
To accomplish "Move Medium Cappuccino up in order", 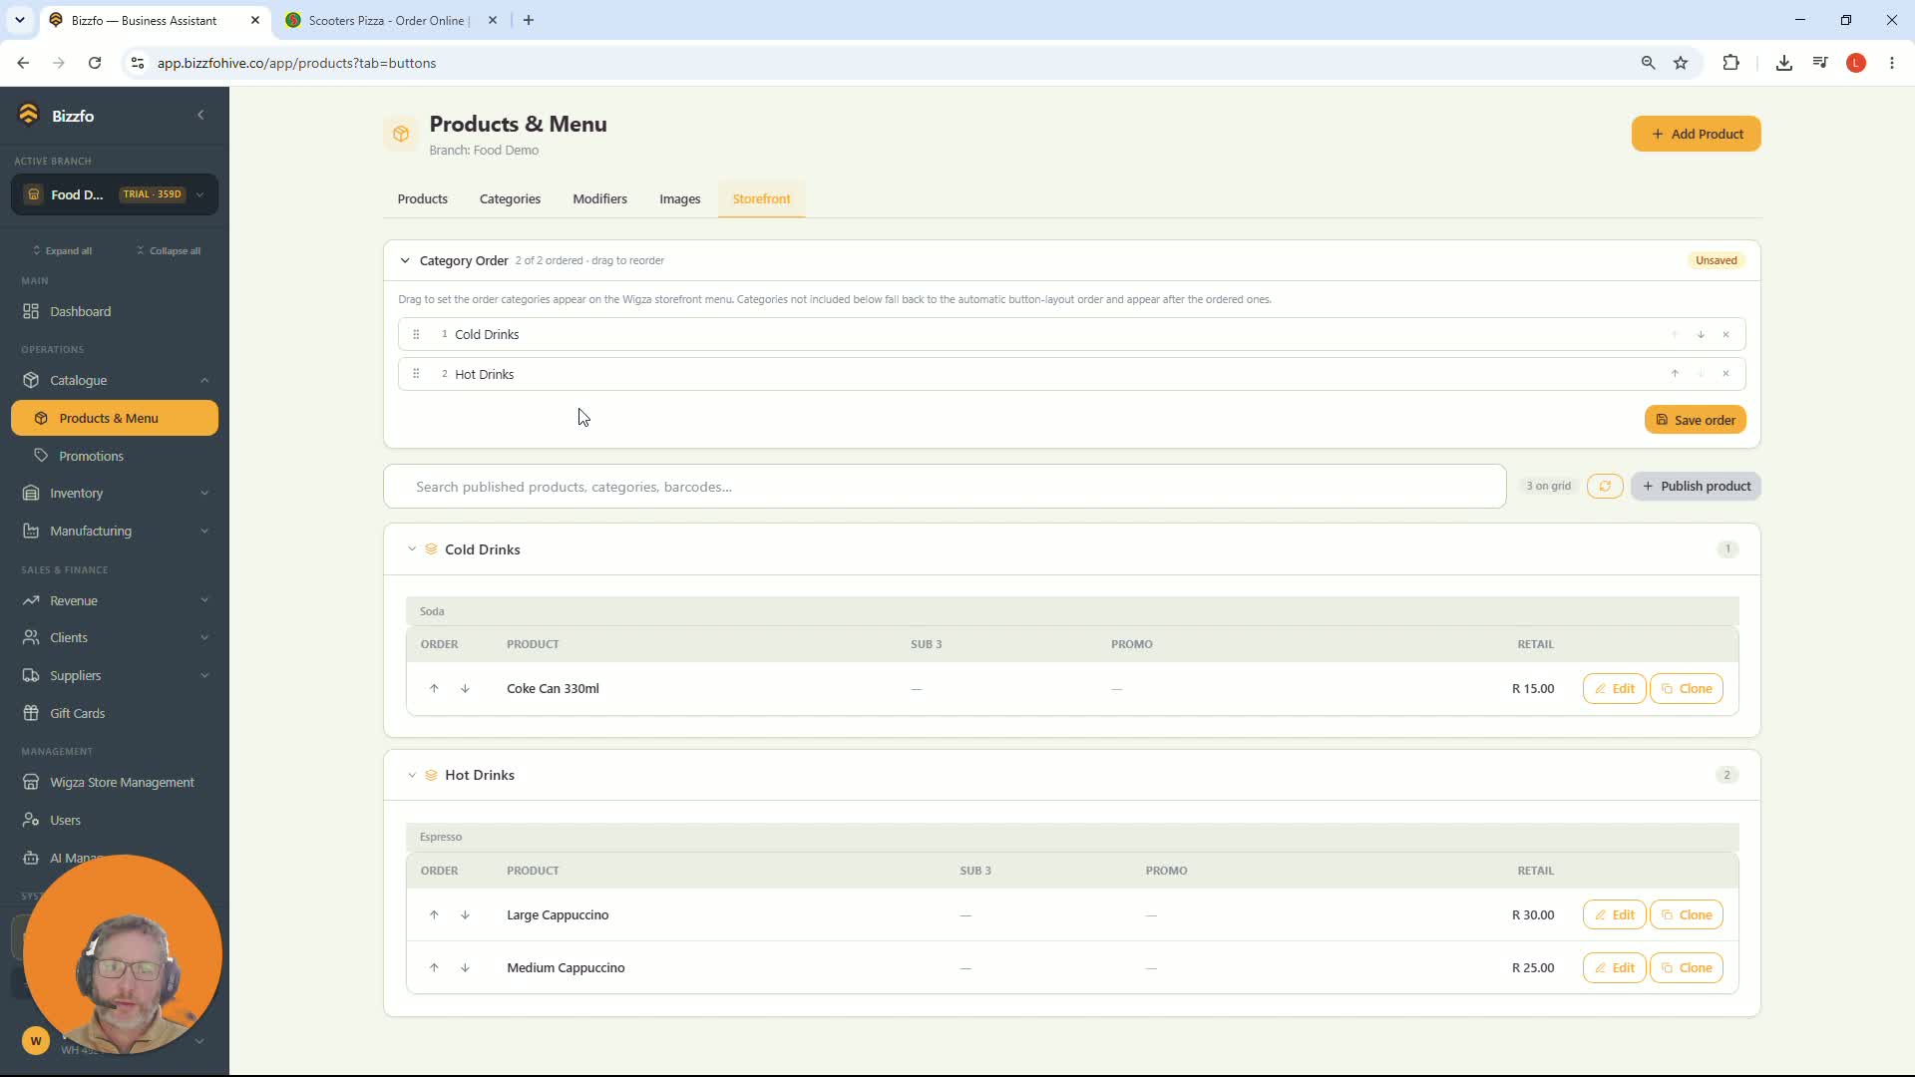I will 434,967.
